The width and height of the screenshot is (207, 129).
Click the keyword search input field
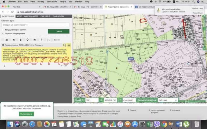(35, 25)
